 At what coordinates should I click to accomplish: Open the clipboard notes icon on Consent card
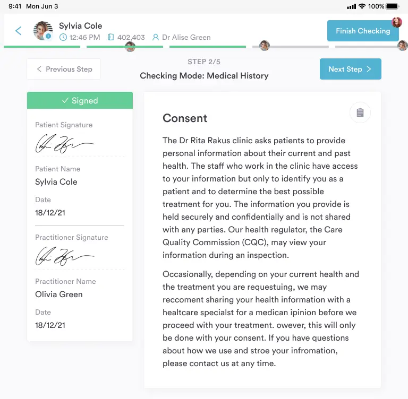(x=360, y=112)
